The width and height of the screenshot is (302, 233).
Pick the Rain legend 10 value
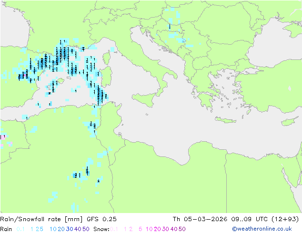pos(53,229)
